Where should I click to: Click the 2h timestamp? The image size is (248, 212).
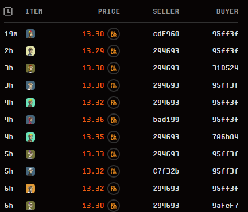(9, 51)
